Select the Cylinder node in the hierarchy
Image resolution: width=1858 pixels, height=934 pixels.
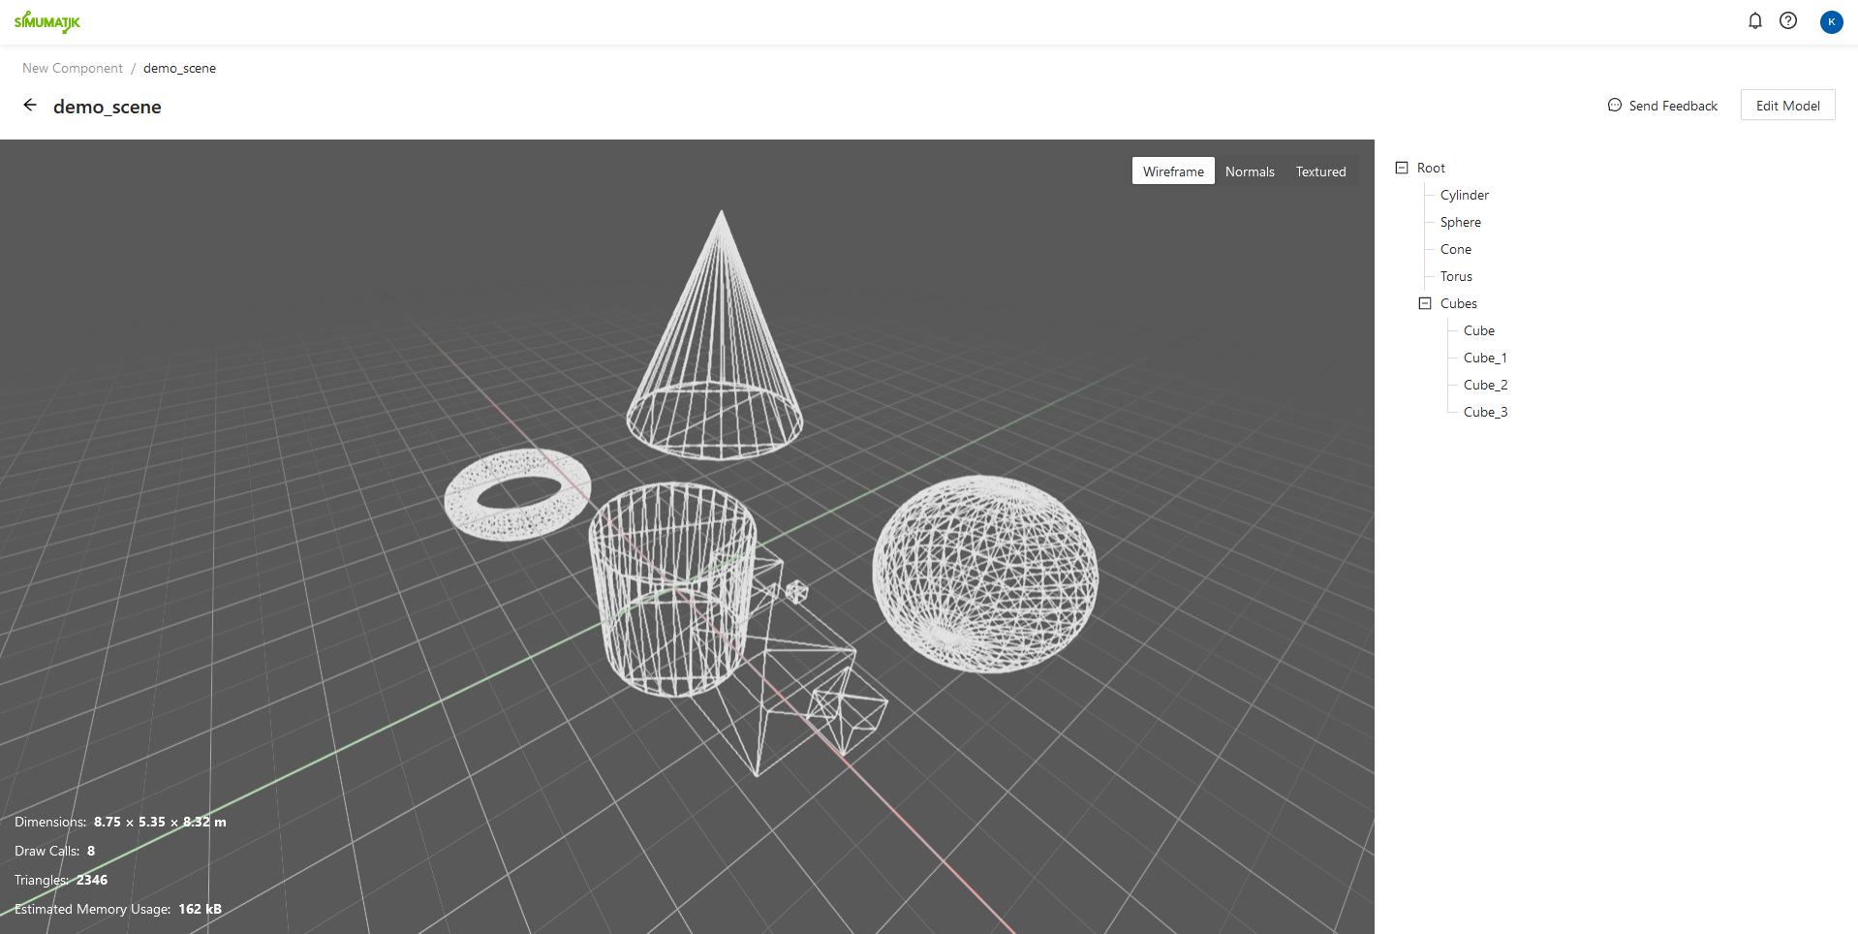[1464, 195]
